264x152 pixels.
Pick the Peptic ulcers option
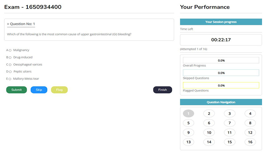tap(11, 72)
